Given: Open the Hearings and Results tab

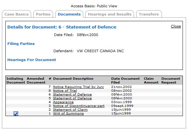Looking at the screenshot, I should (110, 14).
